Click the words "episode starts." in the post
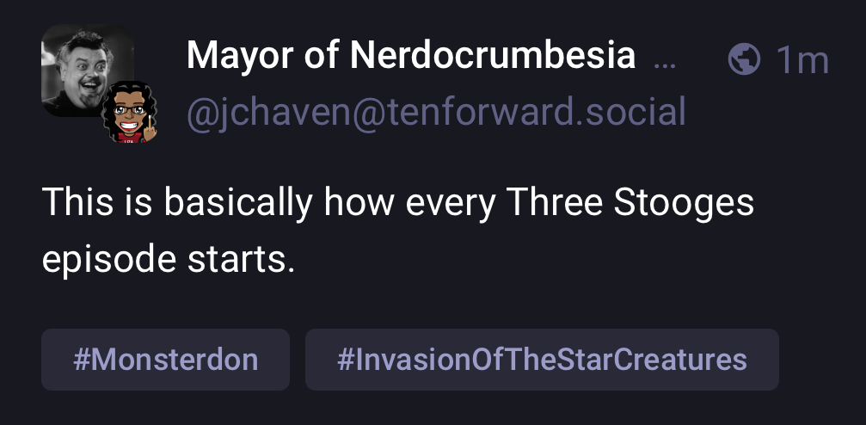 coord(168,258)
